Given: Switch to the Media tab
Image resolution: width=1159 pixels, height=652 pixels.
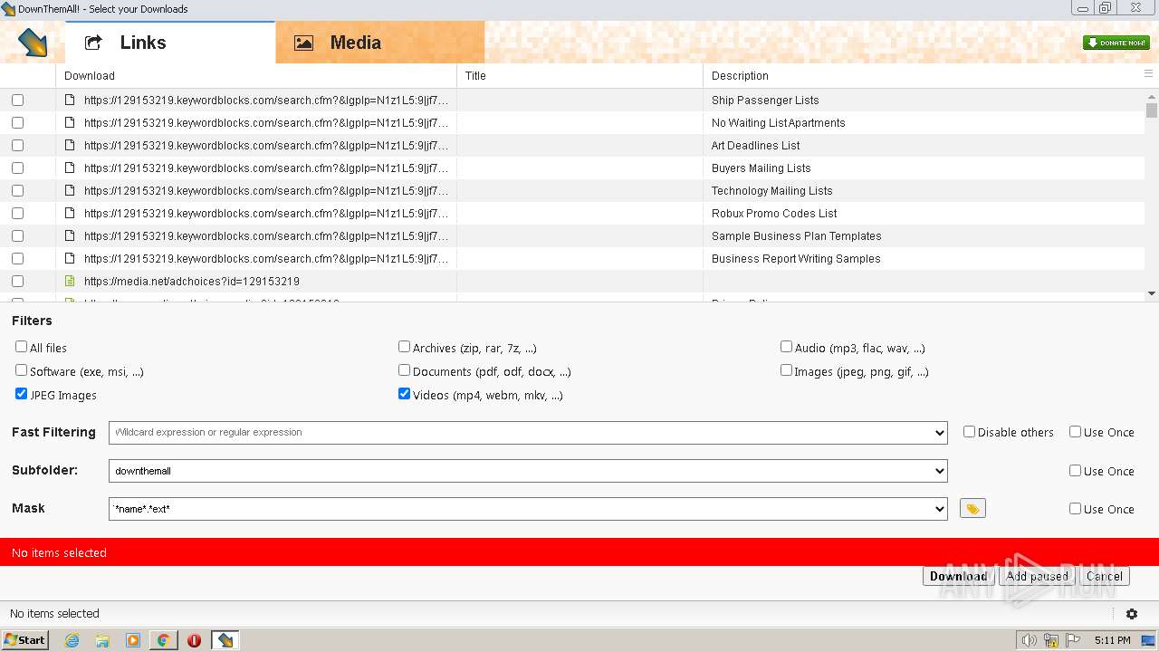Looking at the screenshot, I should coord(380,43).
